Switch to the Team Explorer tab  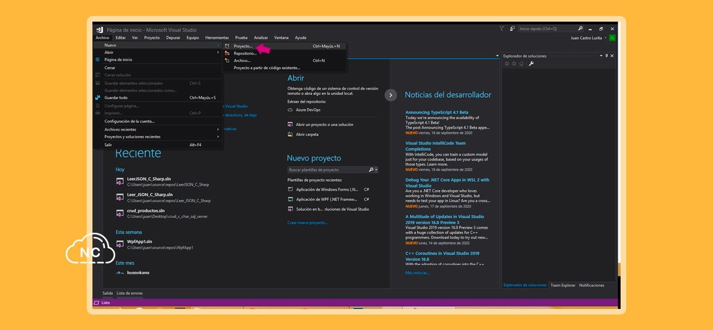point(563,285)
